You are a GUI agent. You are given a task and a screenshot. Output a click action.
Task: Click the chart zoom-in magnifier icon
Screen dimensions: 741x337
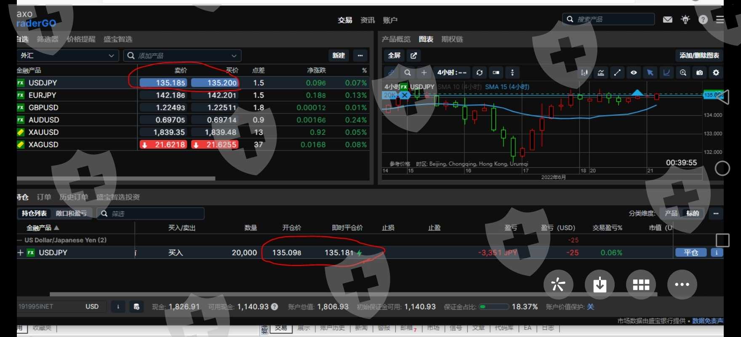click(683, 72)
